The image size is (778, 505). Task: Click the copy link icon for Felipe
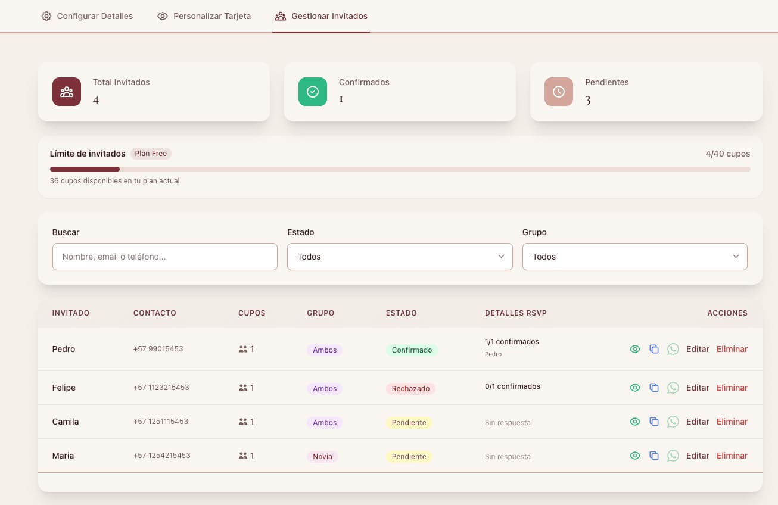(653, 388)
